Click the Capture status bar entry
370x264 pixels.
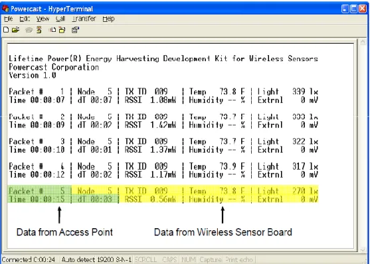pos(211,259)
